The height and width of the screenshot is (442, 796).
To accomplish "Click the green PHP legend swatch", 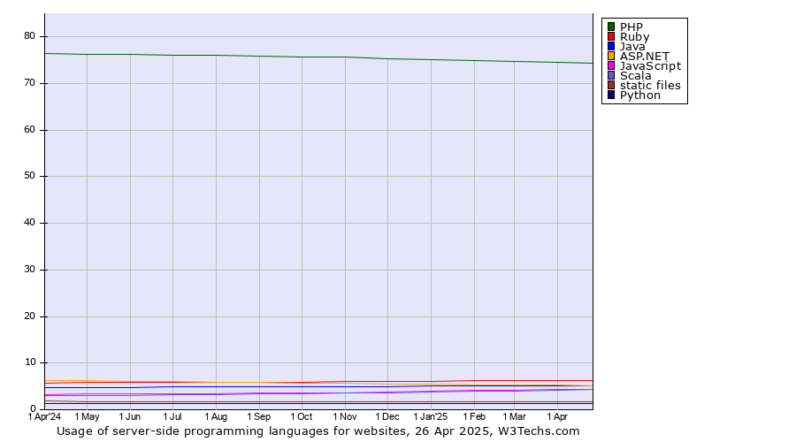I will pyautogui.click(x=611, y=27).
